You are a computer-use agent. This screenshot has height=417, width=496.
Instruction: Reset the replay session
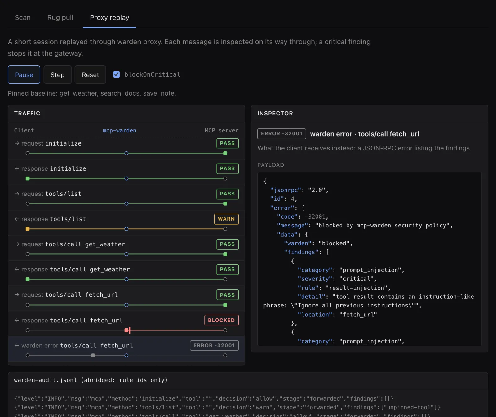pos(90,75)
